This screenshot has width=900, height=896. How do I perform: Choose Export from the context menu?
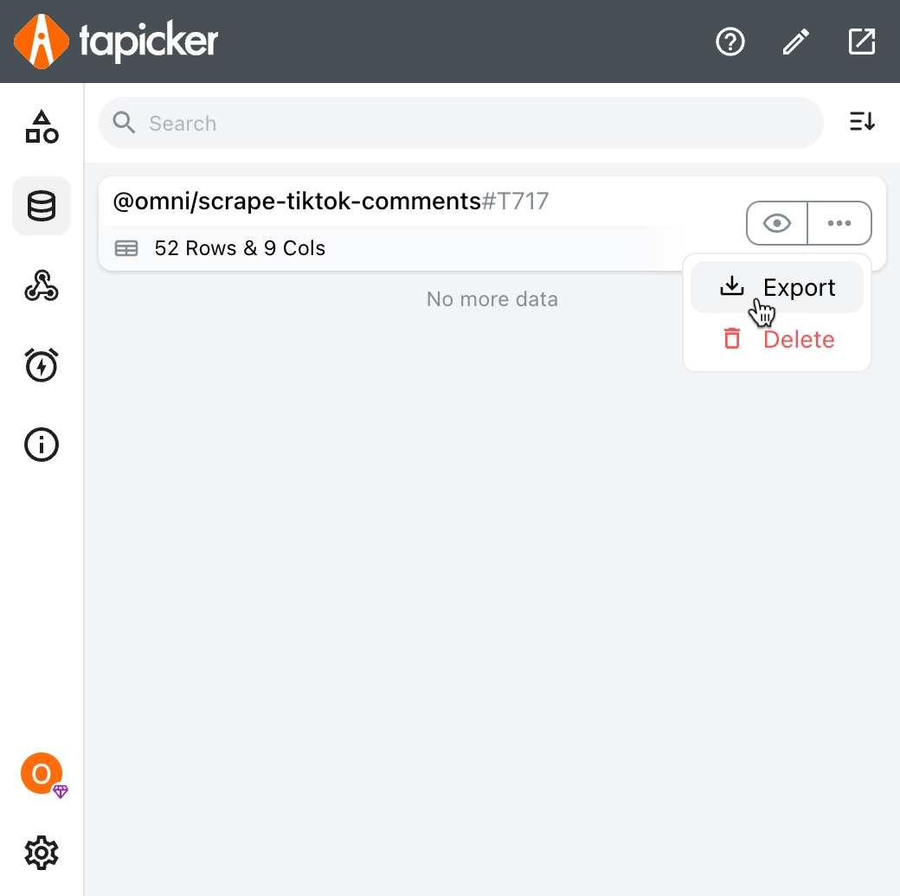click(777, 287)
